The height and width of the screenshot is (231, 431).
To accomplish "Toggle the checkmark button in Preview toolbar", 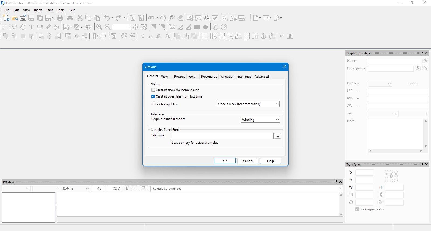I will coord(144,189).
